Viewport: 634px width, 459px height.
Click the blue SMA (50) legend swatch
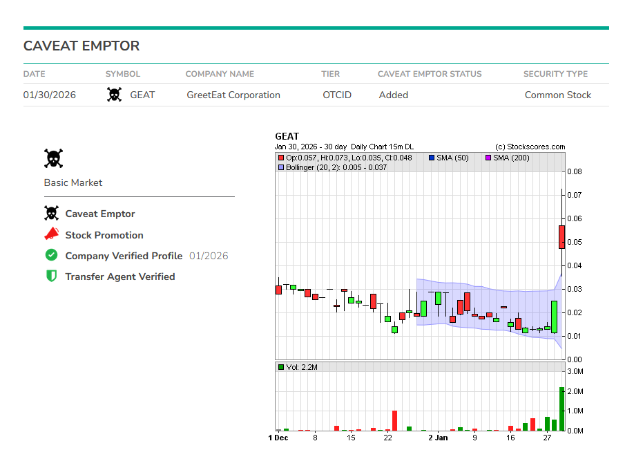pos(432,158)
